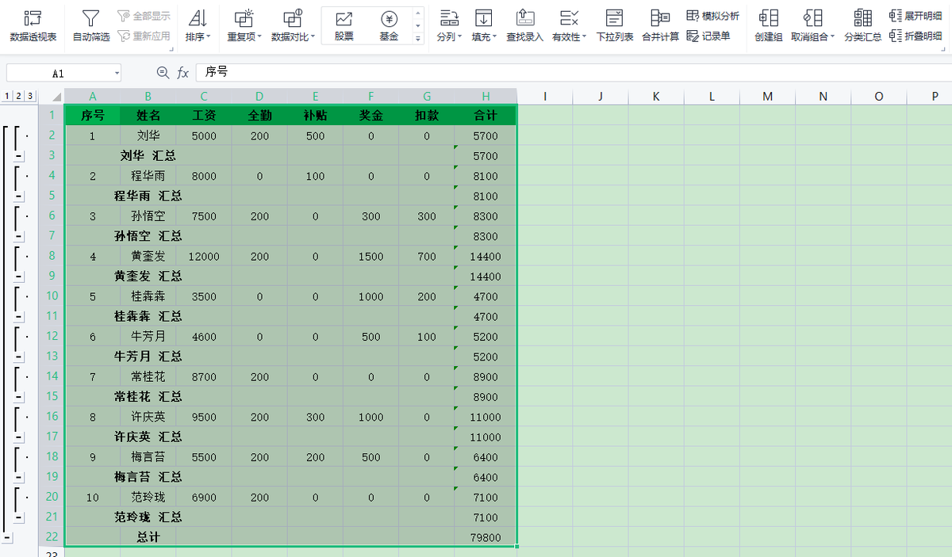Select the 奖金 header cell
The height and width of the screenshot is (557, 952).
coord(370,116)
